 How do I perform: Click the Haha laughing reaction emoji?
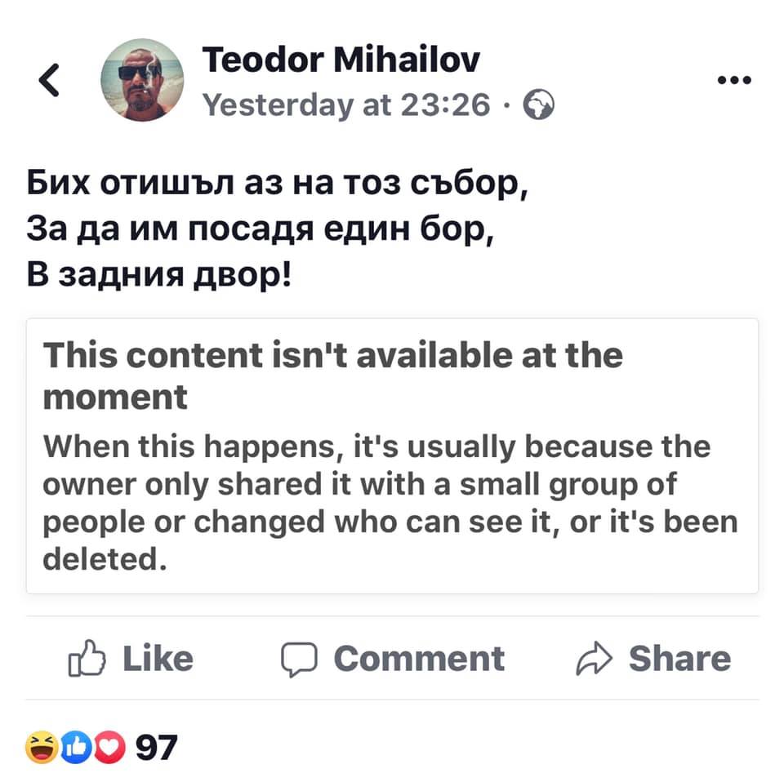(38, 746)
